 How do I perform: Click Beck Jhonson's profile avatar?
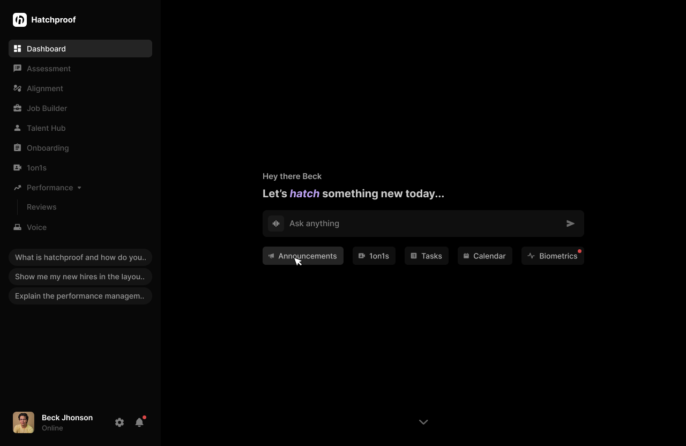[x=24, y=422]
